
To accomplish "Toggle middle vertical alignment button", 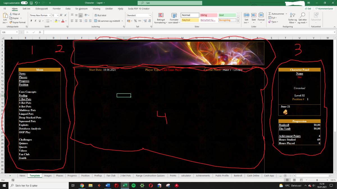I will [76, 15].
